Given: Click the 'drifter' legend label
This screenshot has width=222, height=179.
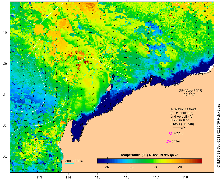Looking at the screenshot, I should coord(176,141).
